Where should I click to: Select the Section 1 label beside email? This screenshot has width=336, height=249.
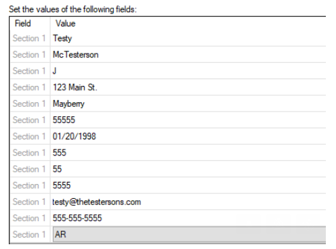[x=29, y=202]
